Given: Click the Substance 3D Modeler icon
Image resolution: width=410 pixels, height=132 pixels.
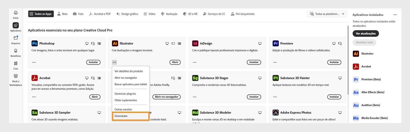Looking at the screenshot, I should pyautogui.click(x=195, y=112).
